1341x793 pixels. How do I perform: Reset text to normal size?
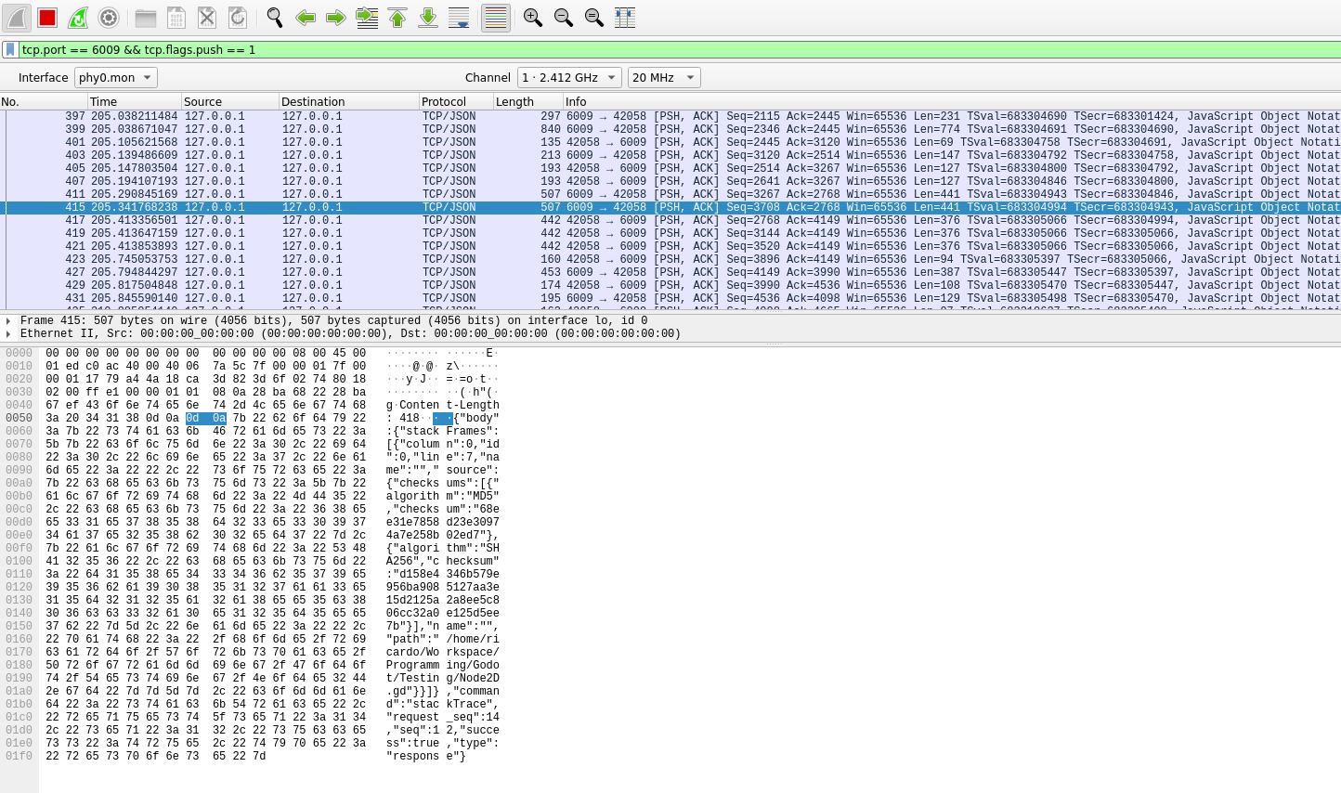point(594,18)
